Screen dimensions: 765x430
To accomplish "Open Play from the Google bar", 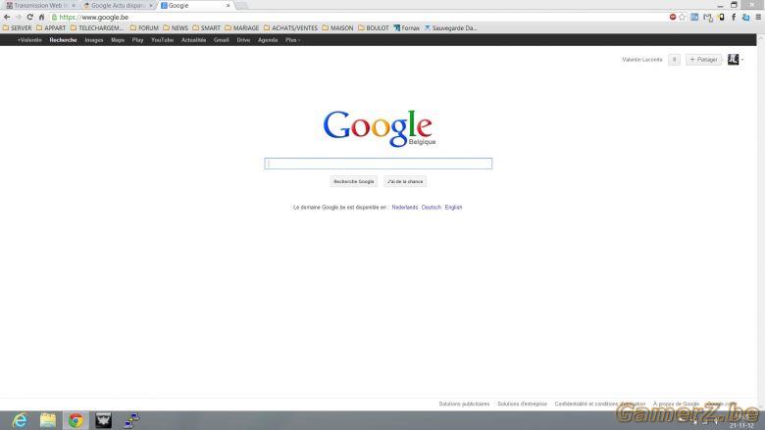I will pyautogui.click(x=137, y=40).
